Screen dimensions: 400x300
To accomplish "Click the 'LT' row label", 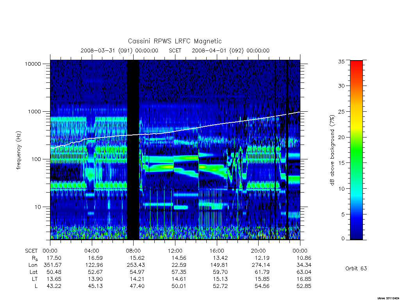I will [x=35, y=279].
